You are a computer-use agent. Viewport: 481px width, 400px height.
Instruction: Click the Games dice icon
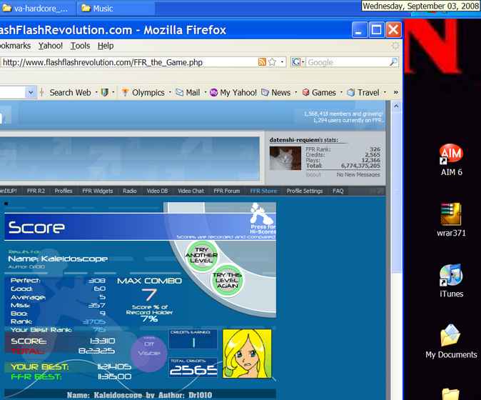click(306, 92)
